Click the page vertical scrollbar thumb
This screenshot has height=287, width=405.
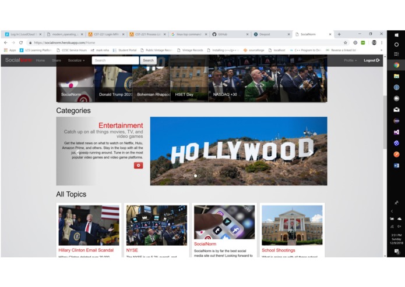click(x=385, y=122)
